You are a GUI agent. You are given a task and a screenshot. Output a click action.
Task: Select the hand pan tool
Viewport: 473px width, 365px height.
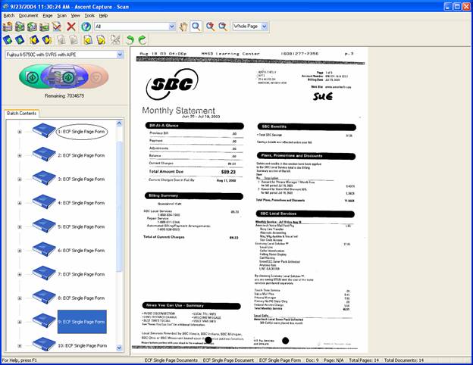(182, 27)
